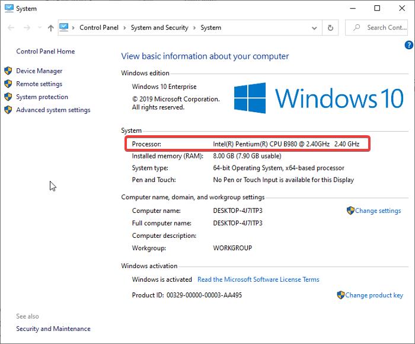Click the Device Manager shield icon

(x=8, y=71)
